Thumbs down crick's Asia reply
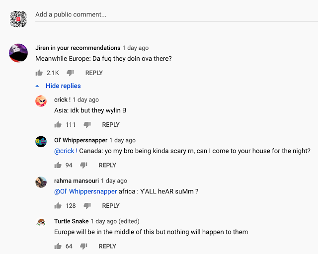318x254 pixels. point(87,125)
